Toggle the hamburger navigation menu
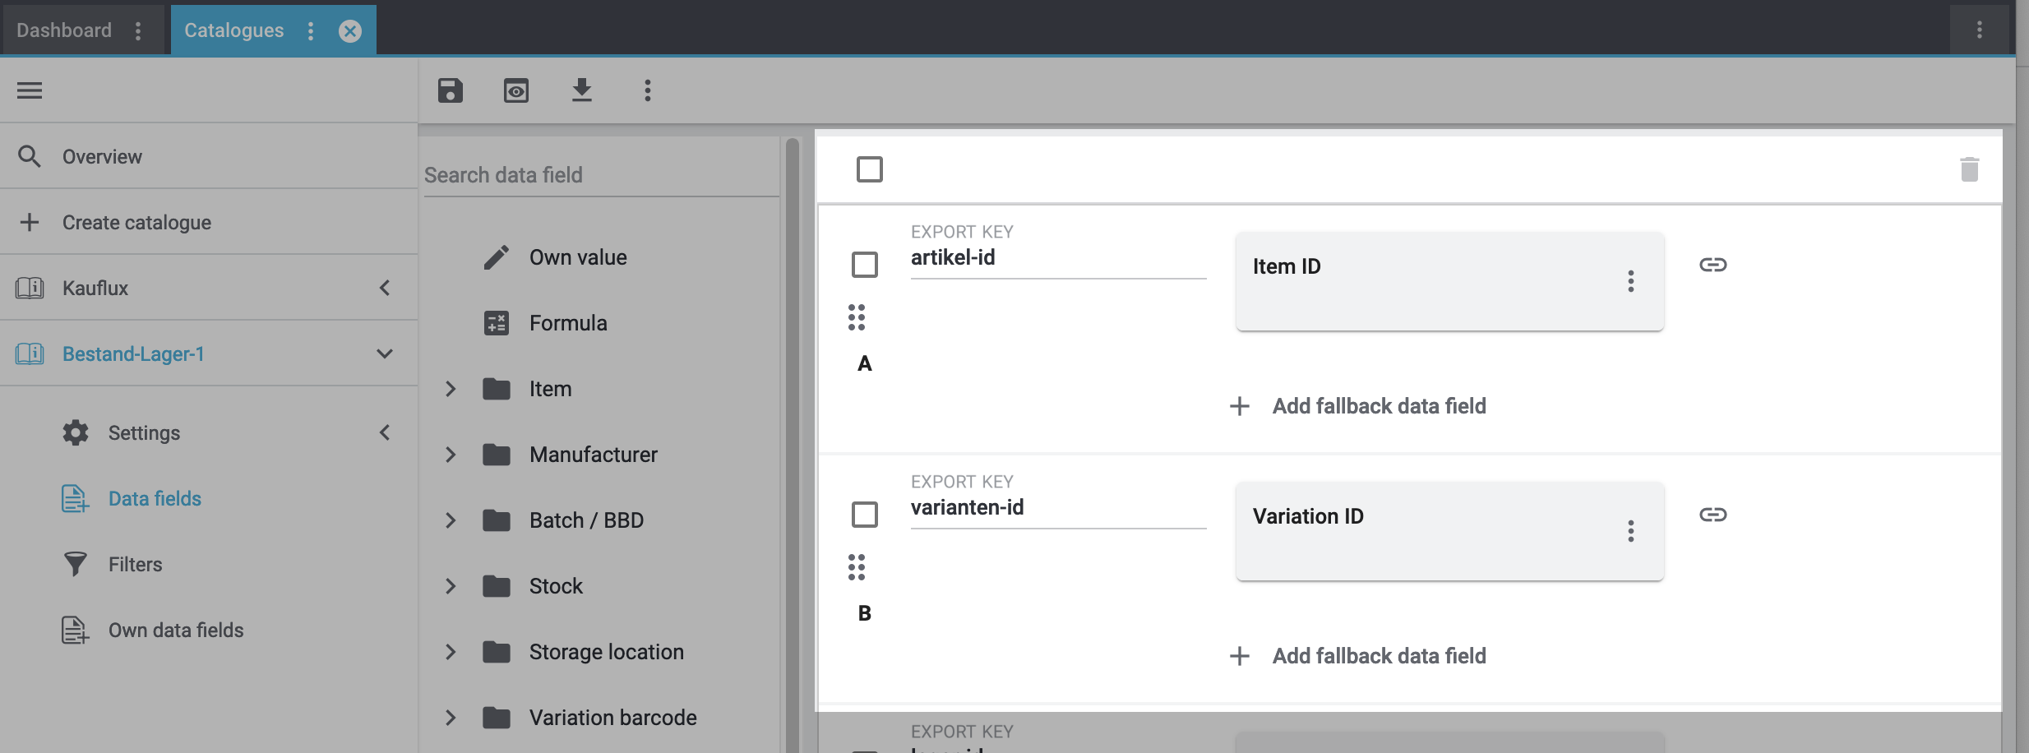This screenshot has height=753, width=2029. pos(30,90)
